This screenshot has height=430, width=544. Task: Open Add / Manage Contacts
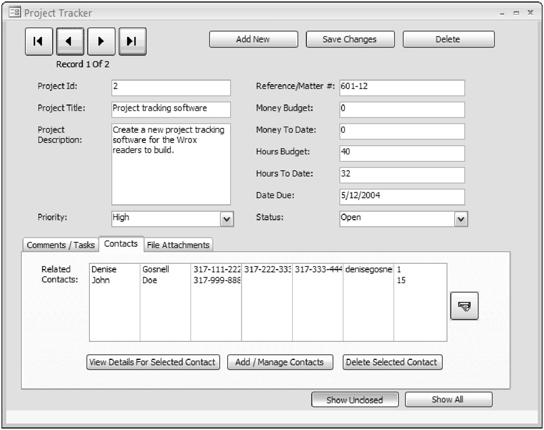tap(280, 362)
